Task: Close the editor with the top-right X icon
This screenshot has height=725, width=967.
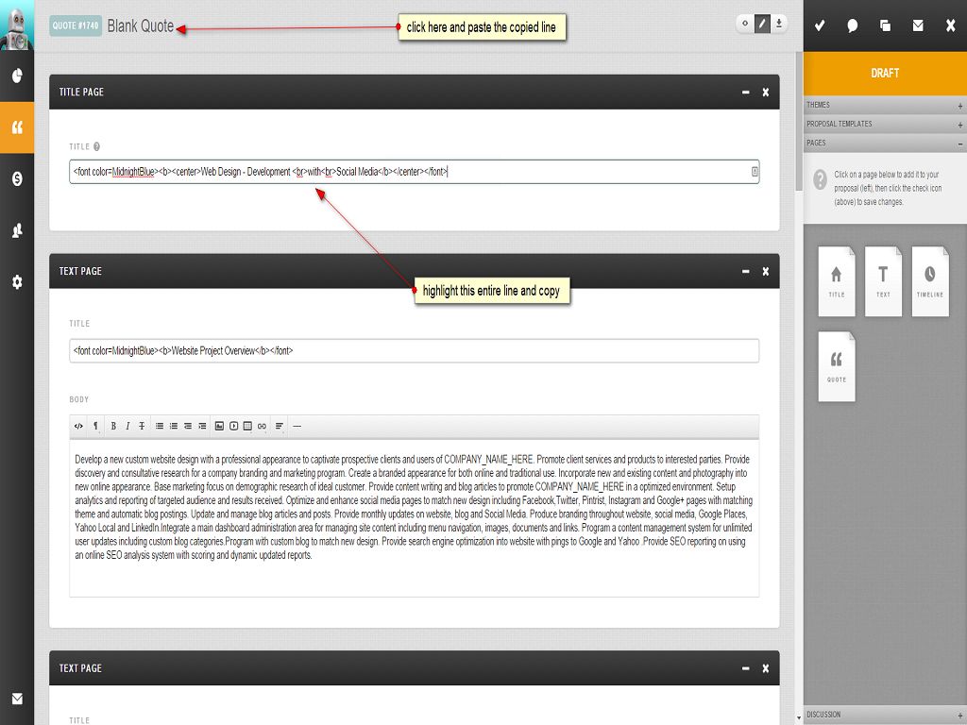Action: [x=950, y=25]
